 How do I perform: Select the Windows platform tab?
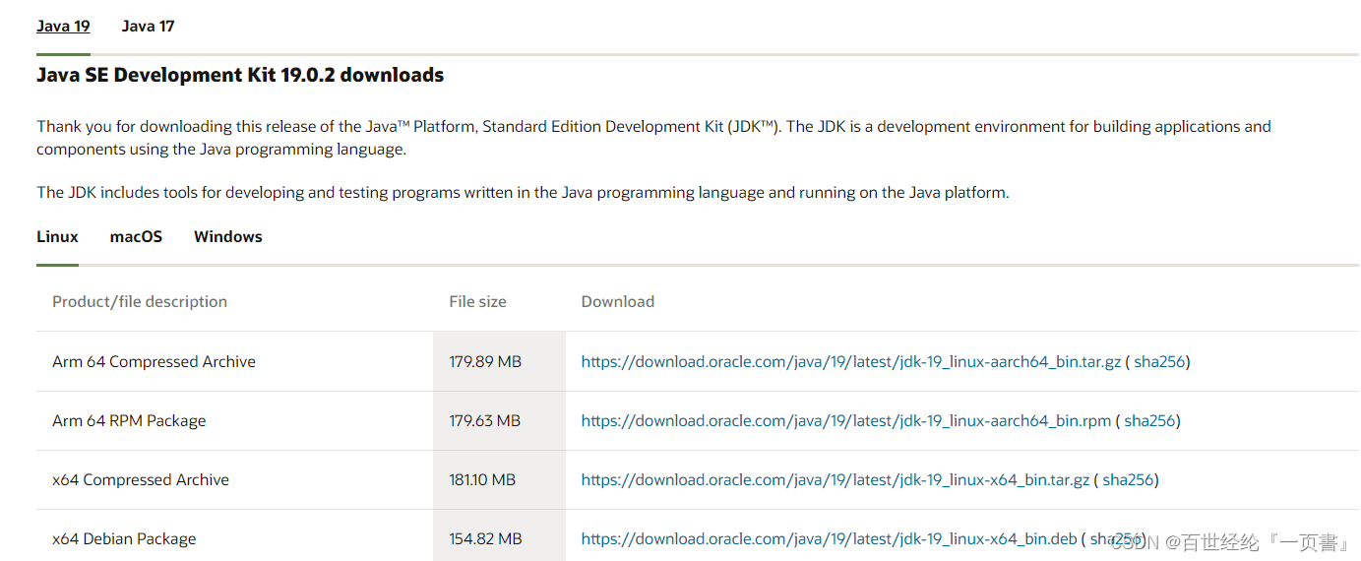coord(228,237)
